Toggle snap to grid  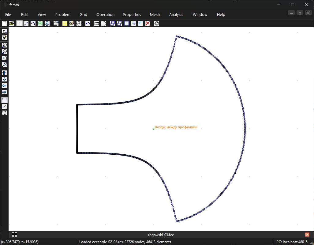[4, 106]
